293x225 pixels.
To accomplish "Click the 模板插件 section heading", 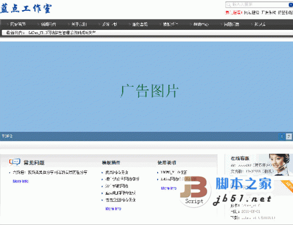I will pos(111,163).
